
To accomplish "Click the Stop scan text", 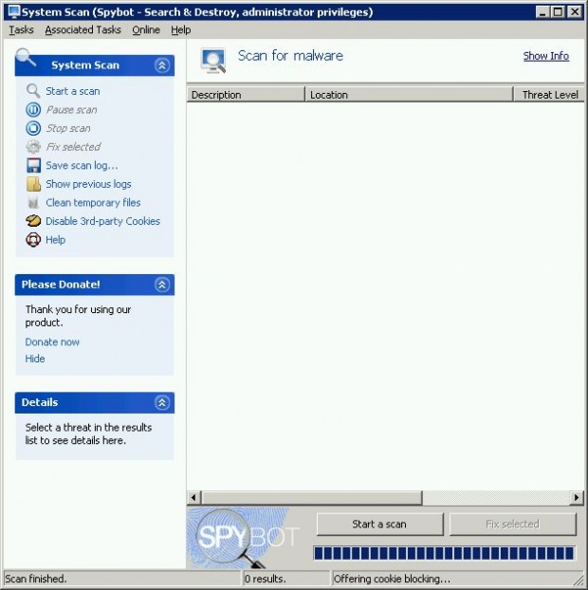I will [x=68, y=128].
